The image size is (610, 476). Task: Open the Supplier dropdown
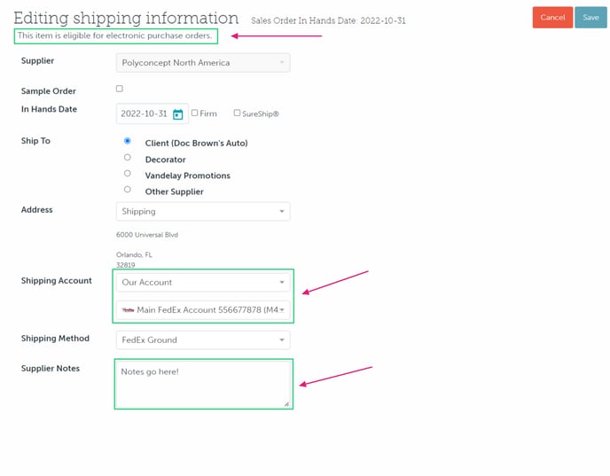pyautogui.click(x=203, y=63)
